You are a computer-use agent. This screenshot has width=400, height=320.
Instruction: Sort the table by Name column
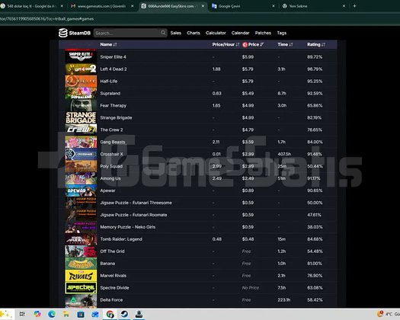click(x=108, y=44)
